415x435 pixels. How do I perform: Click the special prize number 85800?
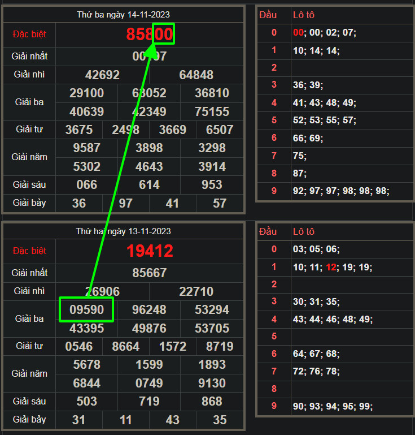click(149, 35)
